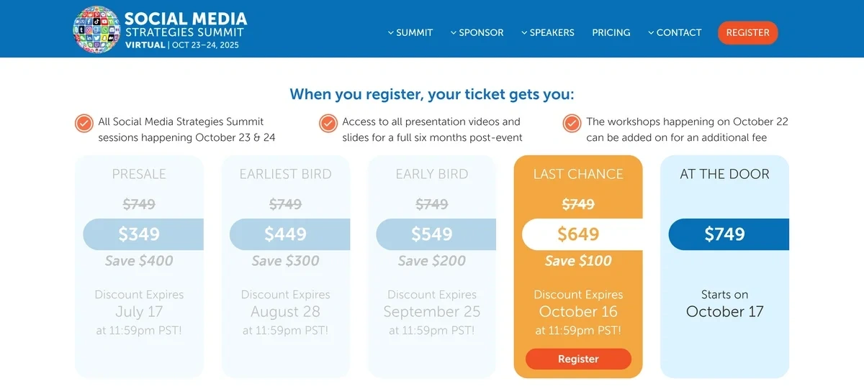Screen dimensions: 864x386
Task: Click the At The Door card heading
Action: coord(724,174)
